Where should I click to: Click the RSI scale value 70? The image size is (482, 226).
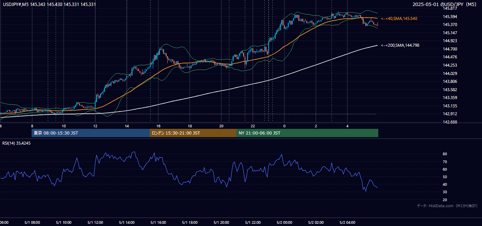[x=445, y=162]
